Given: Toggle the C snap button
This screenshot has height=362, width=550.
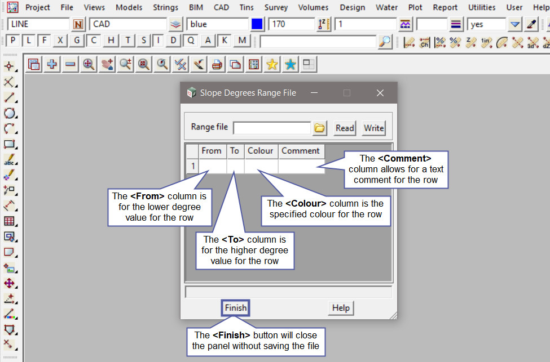Looking at the screenshot, I should [x=93, y=41].
